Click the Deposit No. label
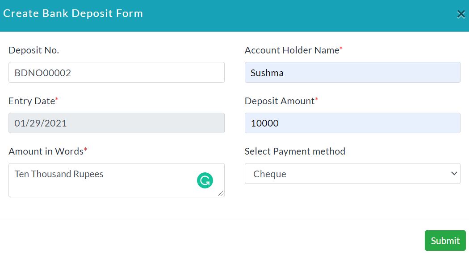 34,50
